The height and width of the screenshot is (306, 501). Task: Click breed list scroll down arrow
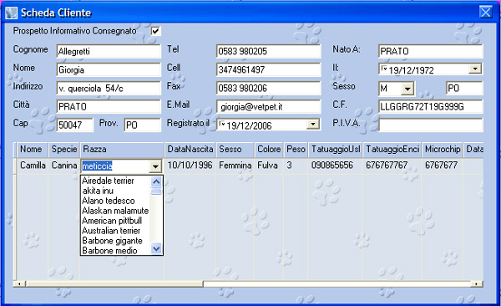pos(156,248)
